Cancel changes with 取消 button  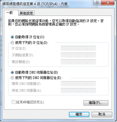tap(102, 114)
